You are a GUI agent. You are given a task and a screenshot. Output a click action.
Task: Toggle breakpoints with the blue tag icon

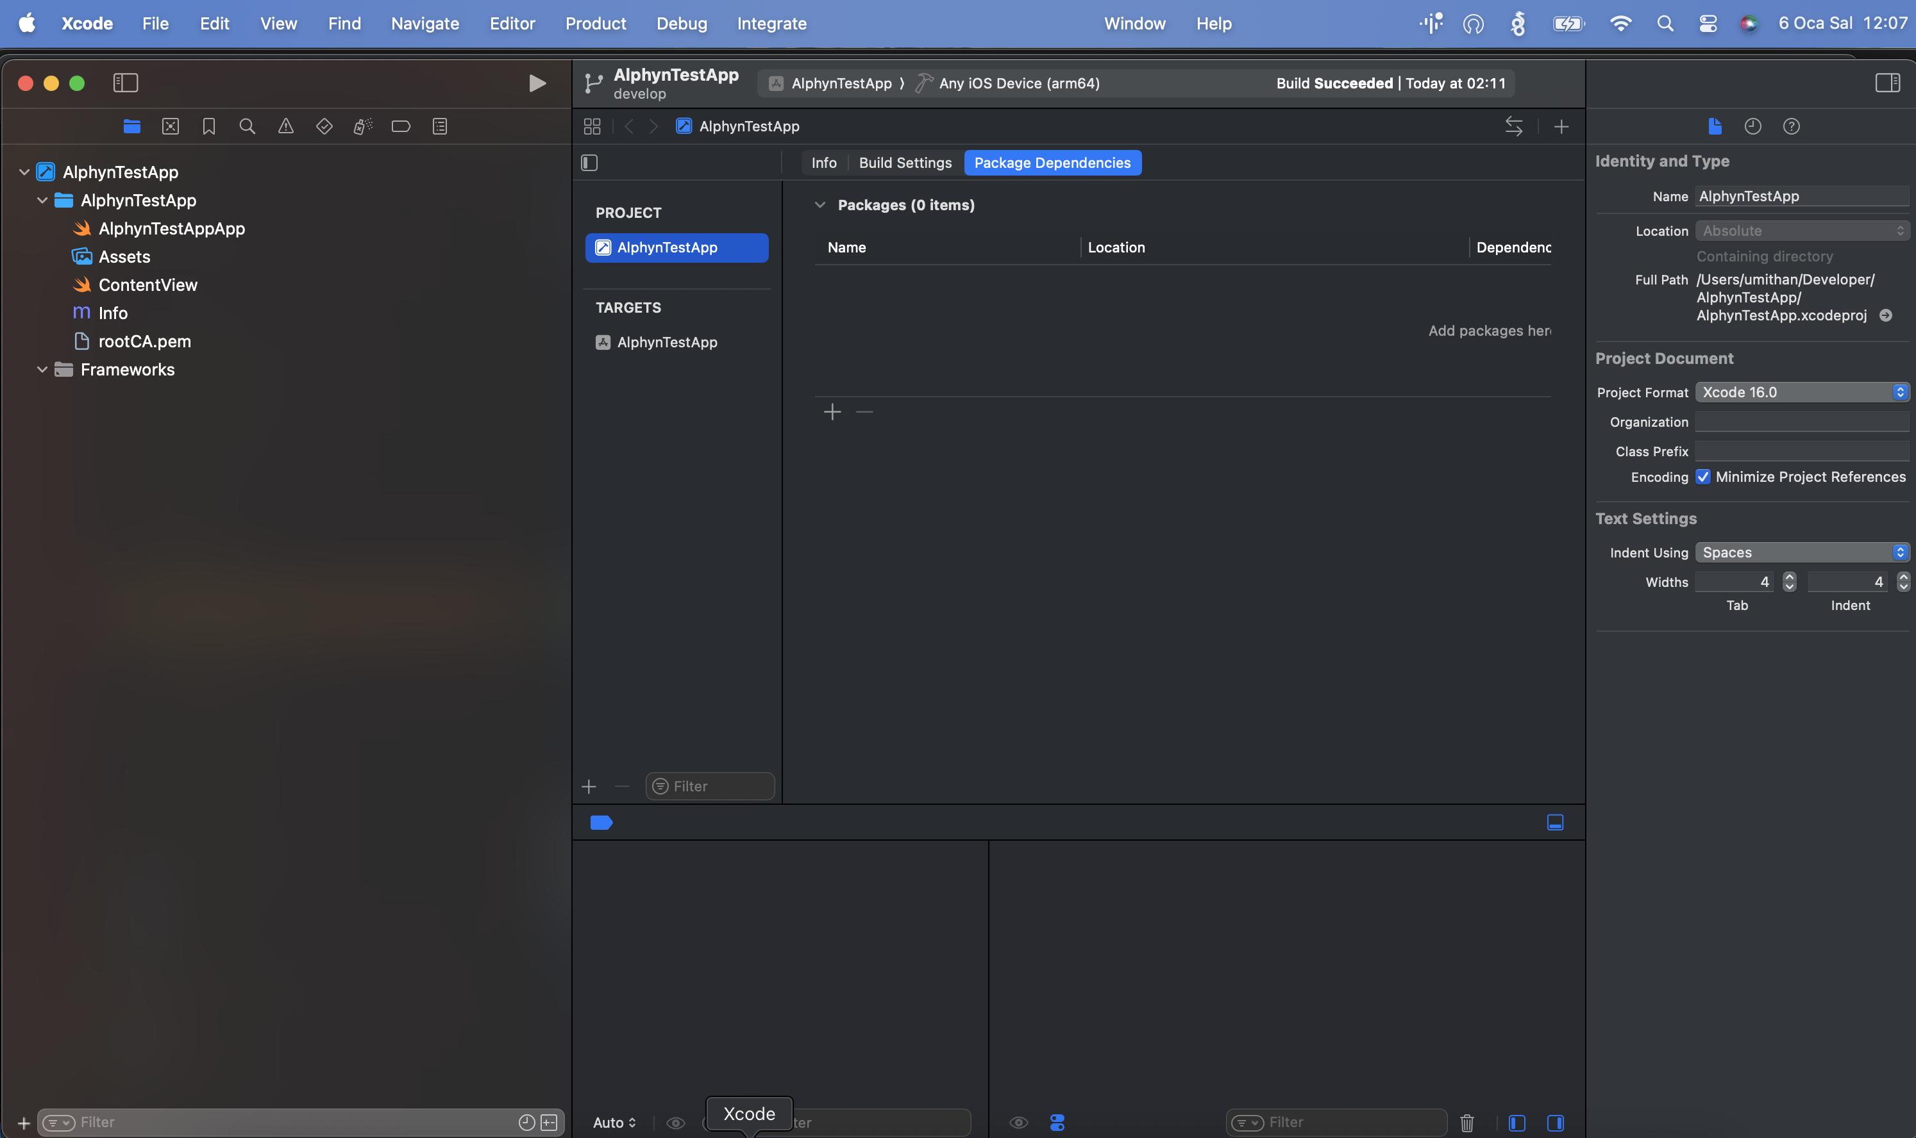pyautogui.click(x=601, y=822)
